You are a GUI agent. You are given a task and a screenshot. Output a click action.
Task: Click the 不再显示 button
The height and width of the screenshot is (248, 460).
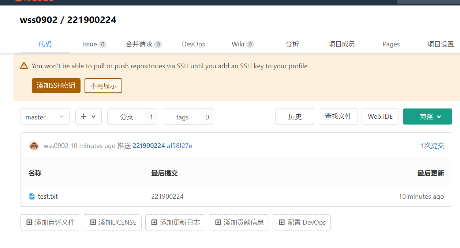[x=103, y=85]
